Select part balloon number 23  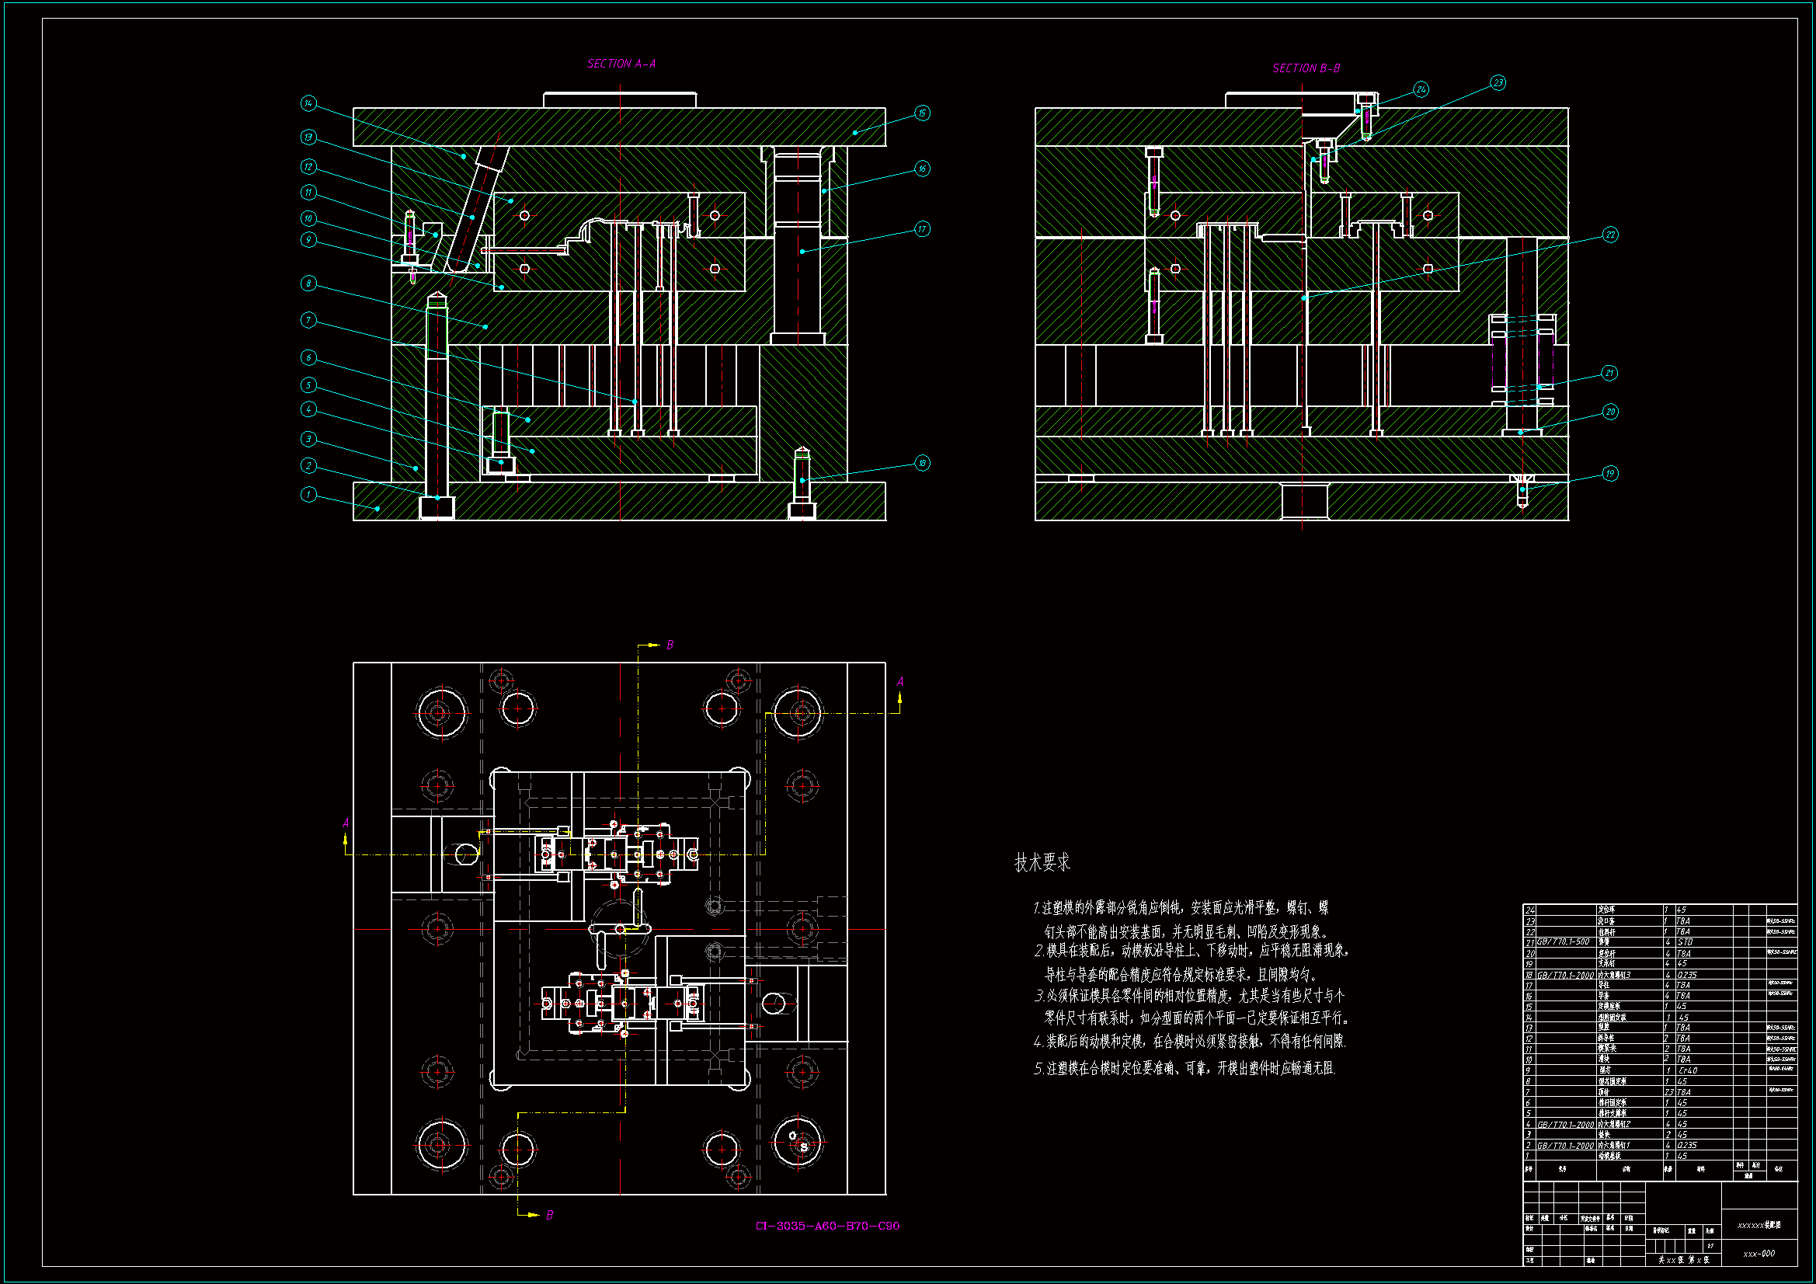point(1498,83)
